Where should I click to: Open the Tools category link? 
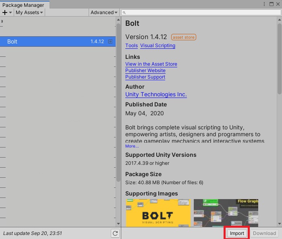(131, 46)
